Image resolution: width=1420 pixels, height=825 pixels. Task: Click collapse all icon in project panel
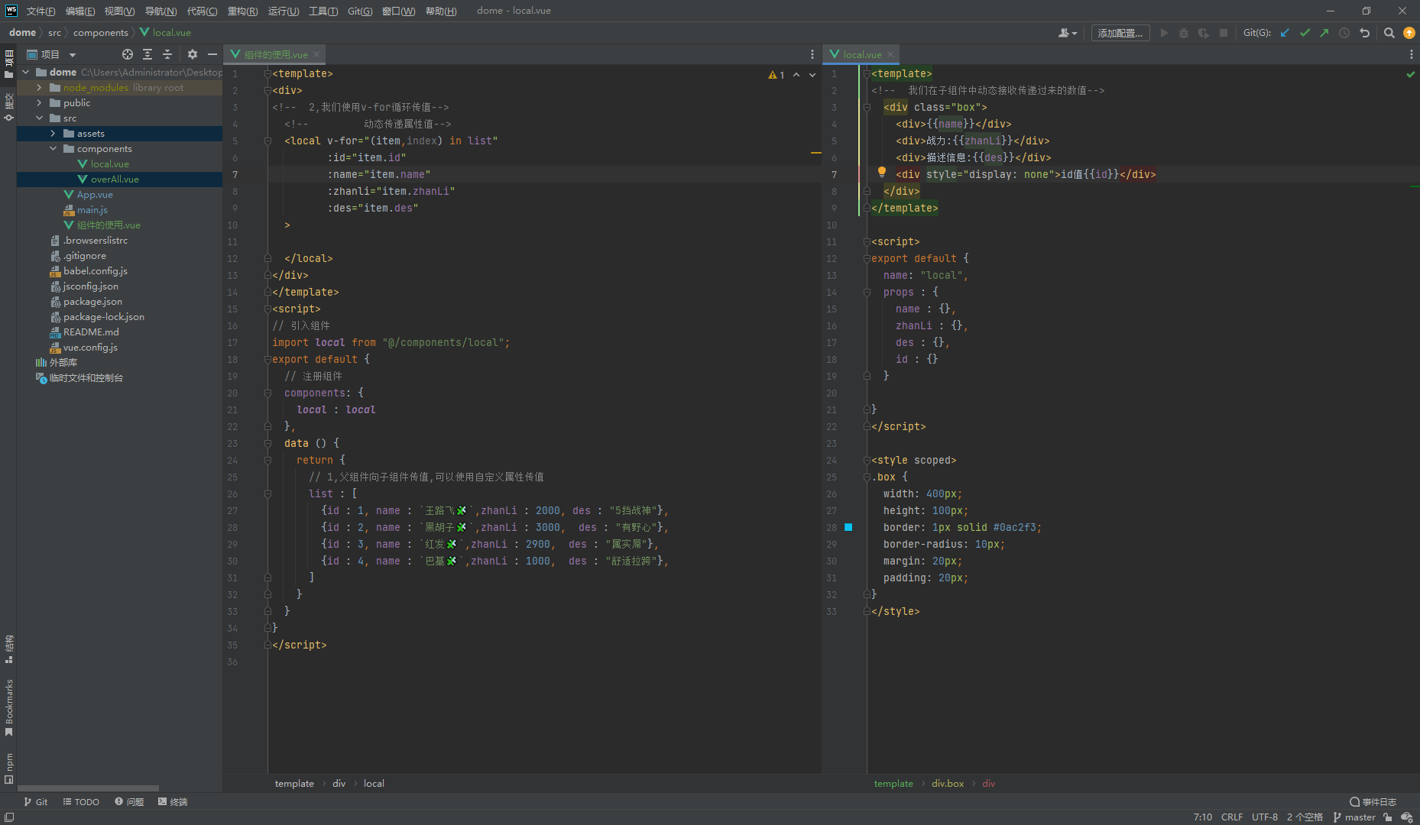click(x=167, y=54)
